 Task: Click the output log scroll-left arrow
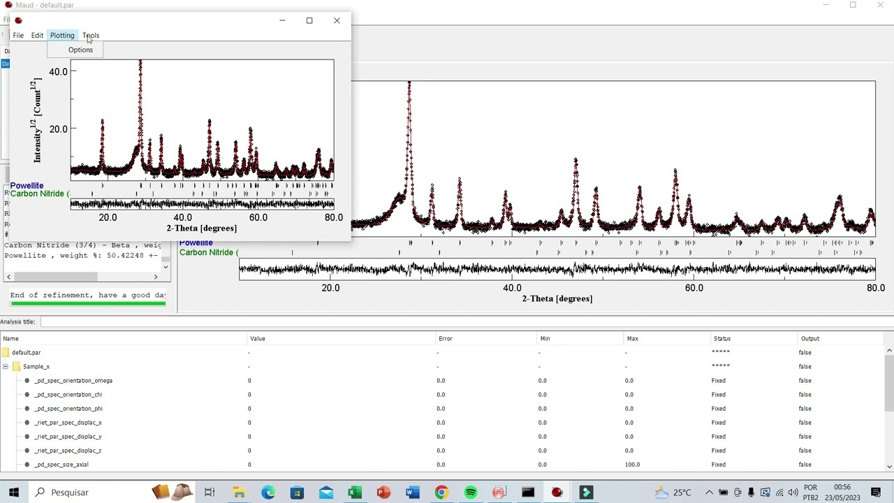8,277
